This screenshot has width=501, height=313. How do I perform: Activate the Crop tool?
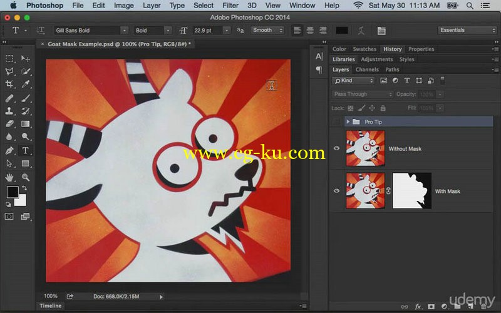[9, 84]
